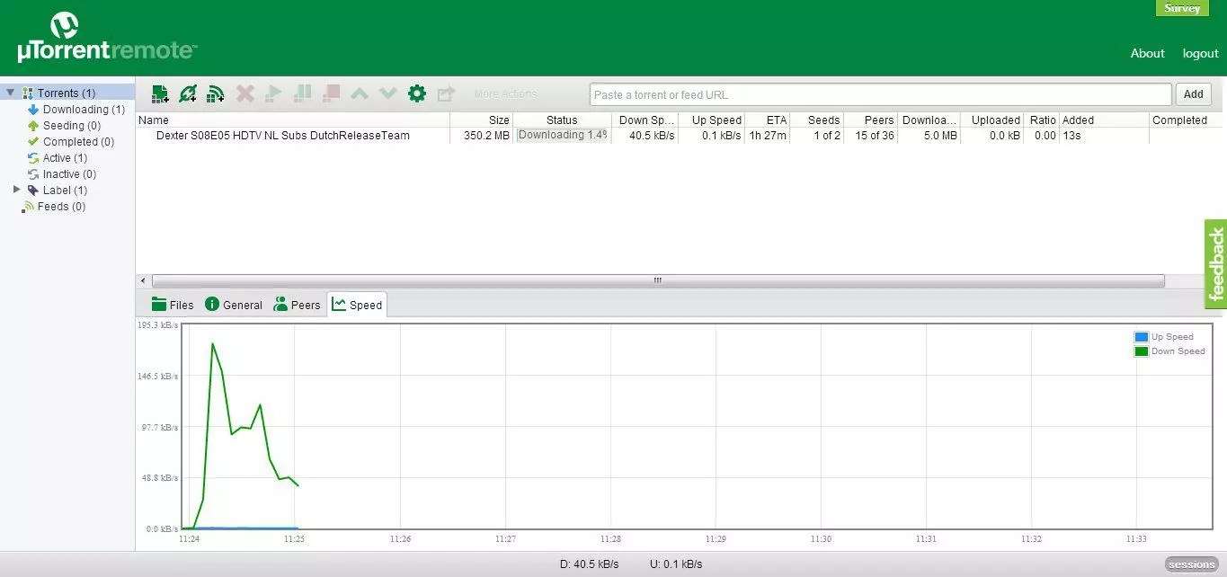The image size is (1227, 577).
Task: Click the logout link
Action: (x=1200, y=53)
